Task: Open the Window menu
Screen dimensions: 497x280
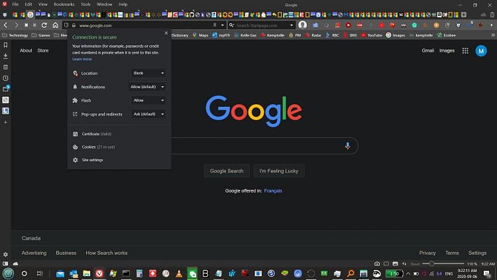Action: coord(104,5)
